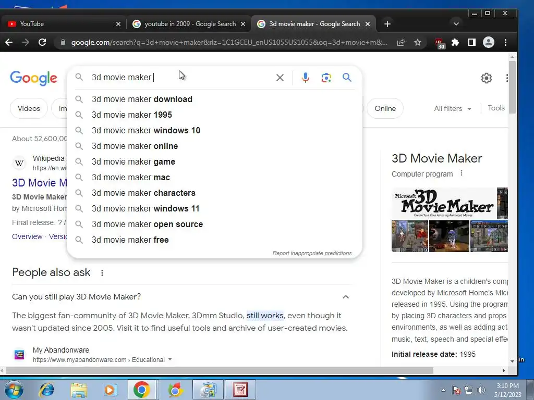This screenshot has width=534, height=400.
Task: Open the Extensions puzzle icon
Action: click(455, 42)
